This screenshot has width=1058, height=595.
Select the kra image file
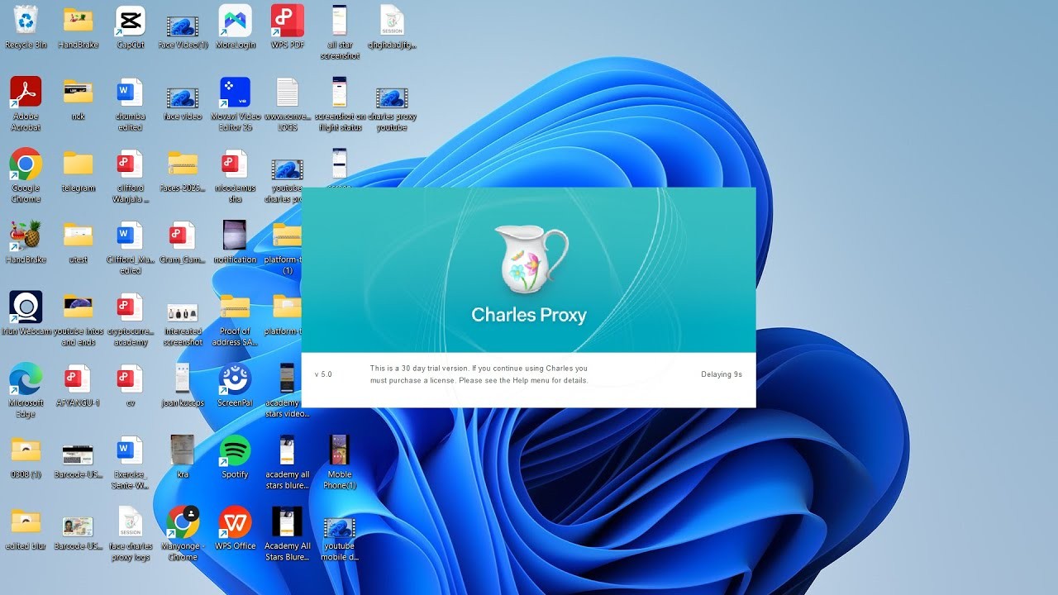click(183, 457)
